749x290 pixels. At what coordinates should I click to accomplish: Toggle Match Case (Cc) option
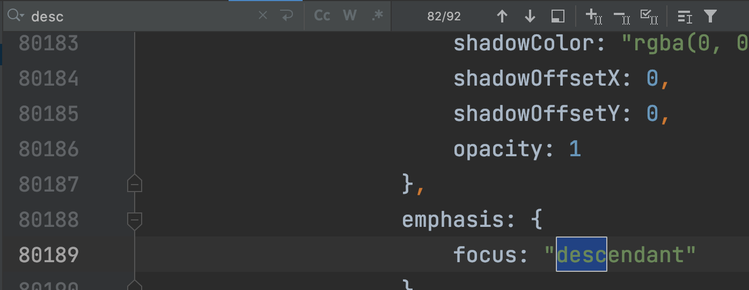click(x=322, y=16)
